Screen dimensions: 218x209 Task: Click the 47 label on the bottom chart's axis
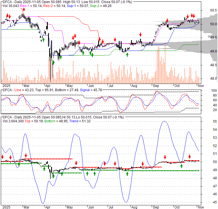[x=215, y=186]
